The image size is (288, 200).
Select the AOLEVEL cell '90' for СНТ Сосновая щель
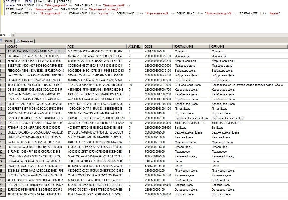(x=135, y=85)
